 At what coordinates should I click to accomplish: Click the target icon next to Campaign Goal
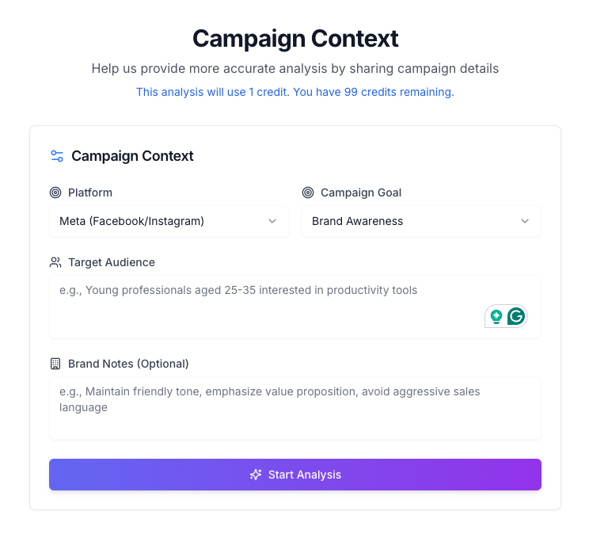point(308,193)
